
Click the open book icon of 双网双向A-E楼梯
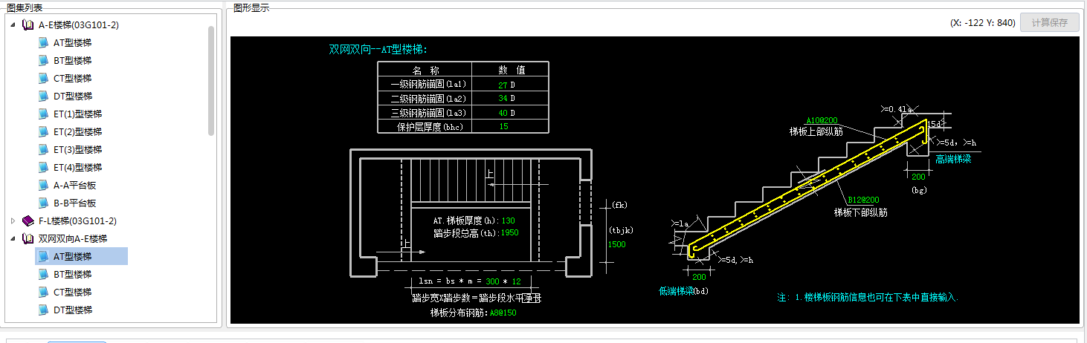click(28, 238)
